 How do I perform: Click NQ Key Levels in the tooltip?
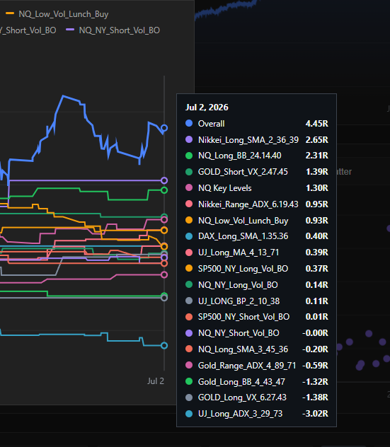tap(225, 188)
